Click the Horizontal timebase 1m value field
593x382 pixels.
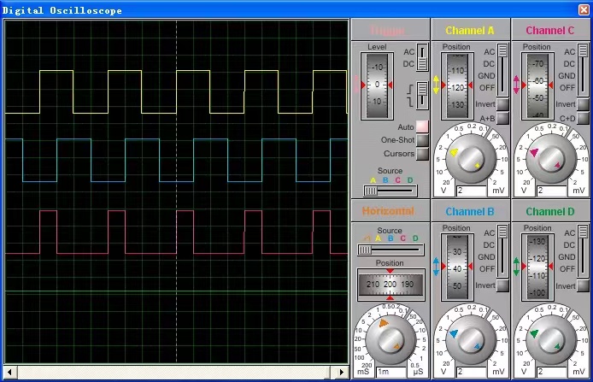(391, 372)
